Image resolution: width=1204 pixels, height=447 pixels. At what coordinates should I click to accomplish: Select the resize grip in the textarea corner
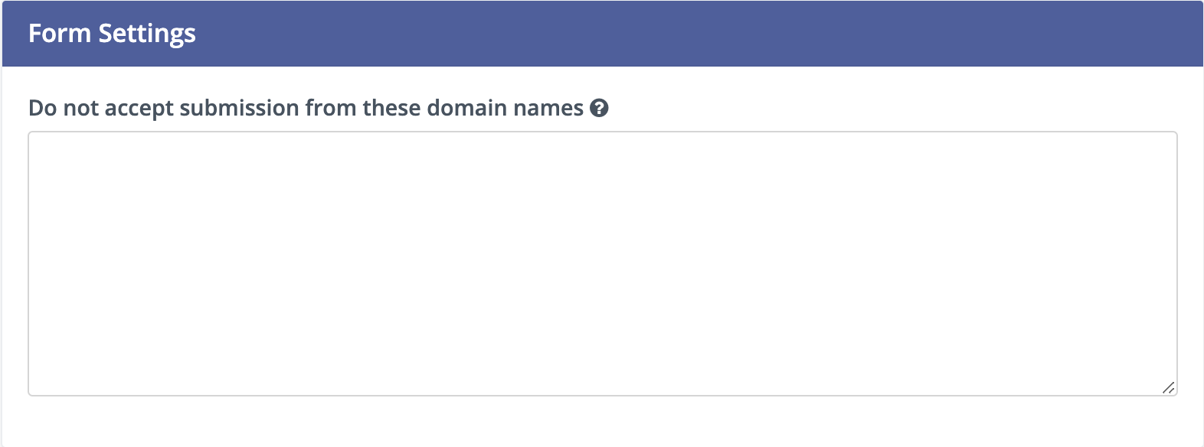click(x=1168, y=387)
